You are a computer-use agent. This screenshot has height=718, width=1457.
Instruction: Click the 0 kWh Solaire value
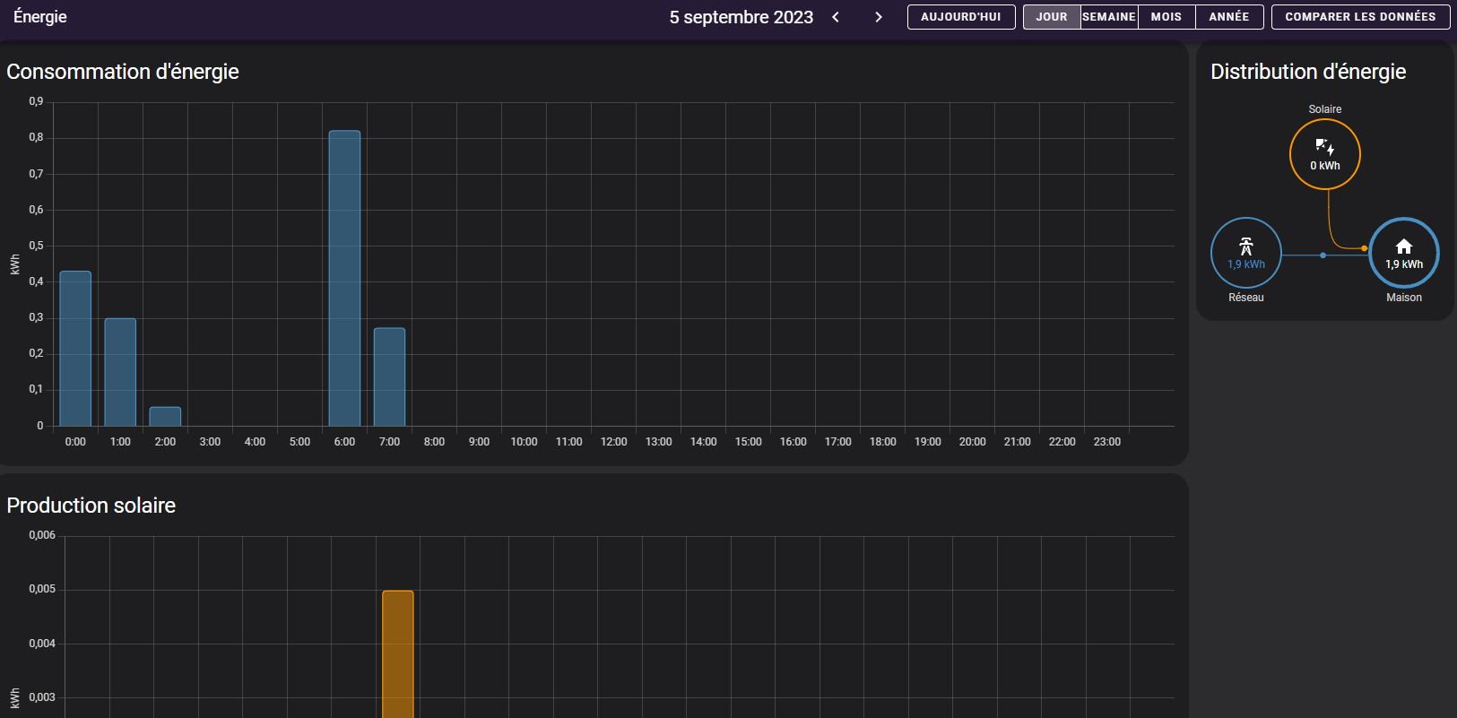pos(1324,166)
